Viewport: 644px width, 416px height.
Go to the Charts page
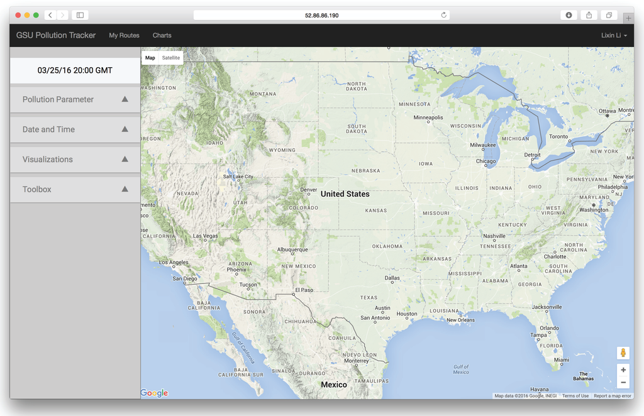[162, 35]
